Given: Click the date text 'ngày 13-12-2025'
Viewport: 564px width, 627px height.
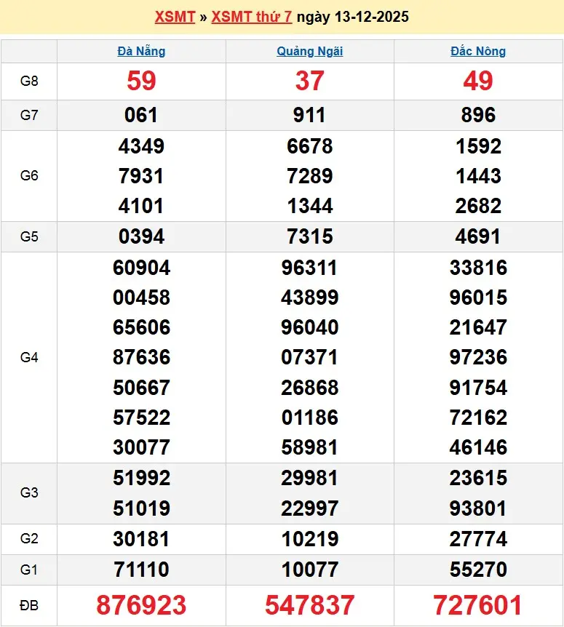Looking at the screenshot, I should point(352,17).
